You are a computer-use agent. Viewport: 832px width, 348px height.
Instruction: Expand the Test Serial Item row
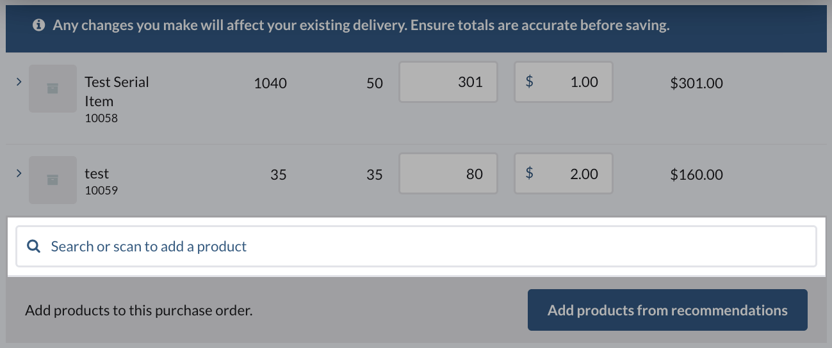[x=19, y=82]
